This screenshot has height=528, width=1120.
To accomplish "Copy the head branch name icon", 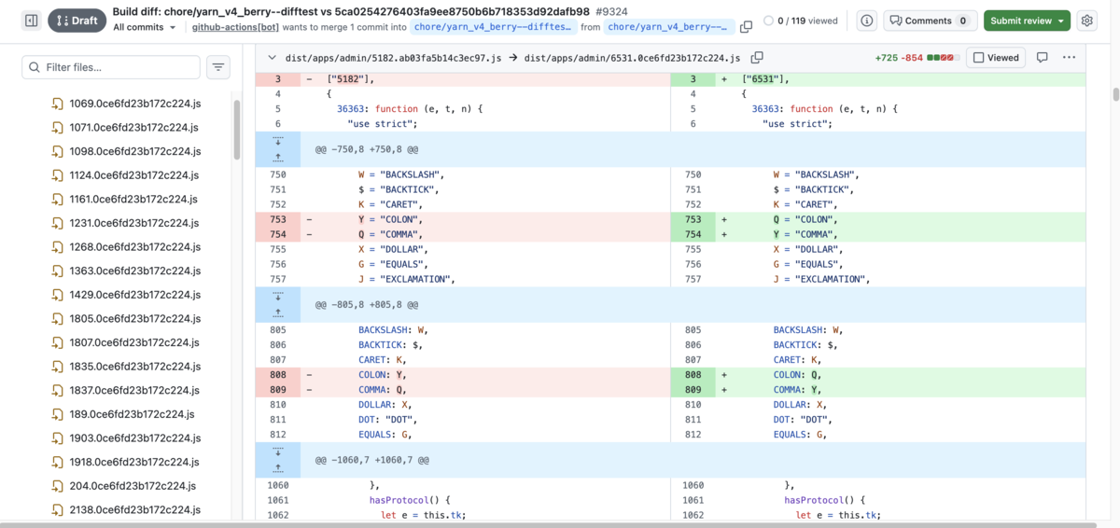I will 747,27.
